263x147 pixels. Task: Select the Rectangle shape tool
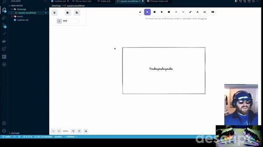(x=155, y=12)
